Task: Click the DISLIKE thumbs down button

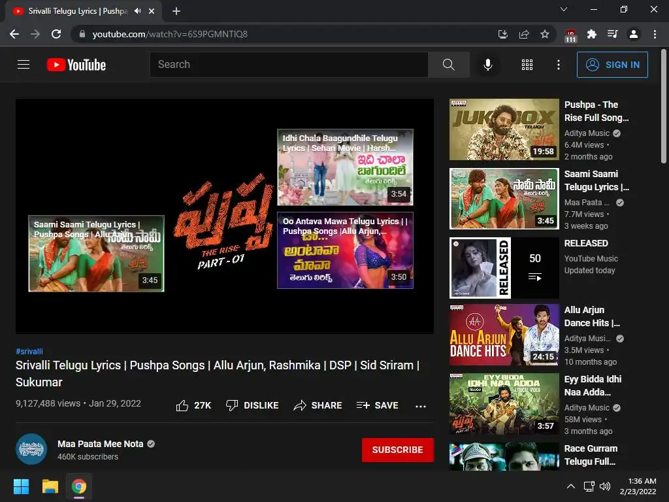Action: (252, 405)
